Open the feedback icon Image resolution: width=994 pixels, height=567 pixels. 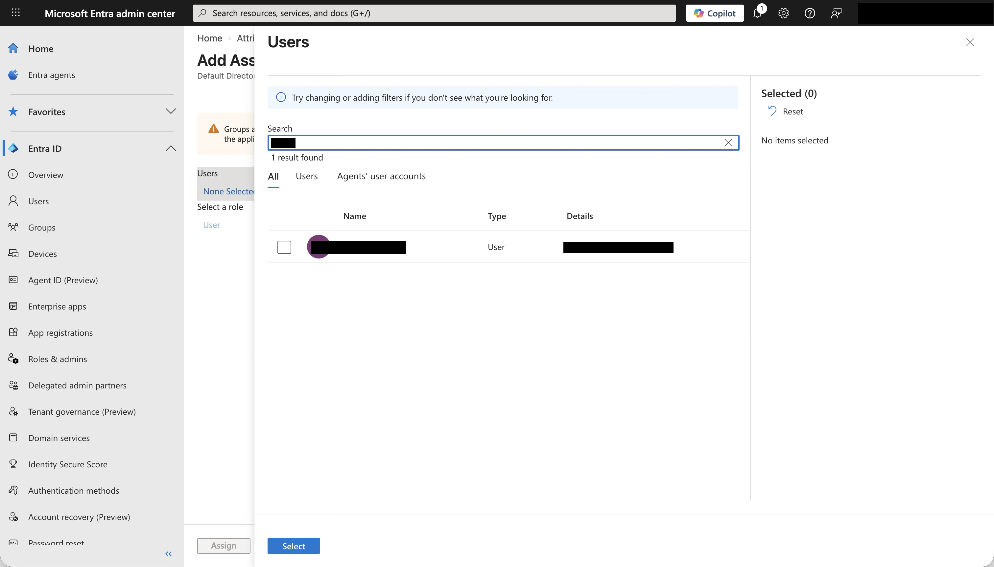(x=836, y=13)
